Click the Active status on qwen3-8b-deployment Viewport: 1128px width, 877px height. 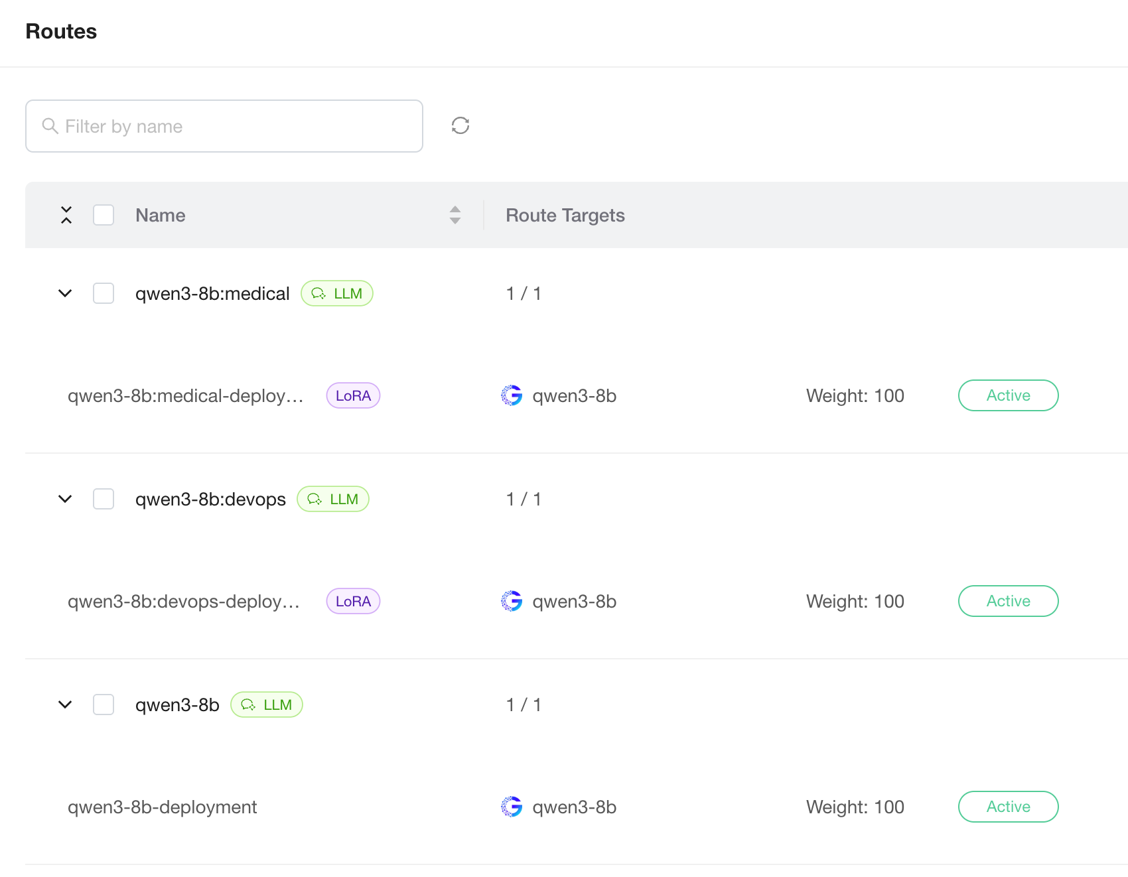click(x=1008, y=807)
